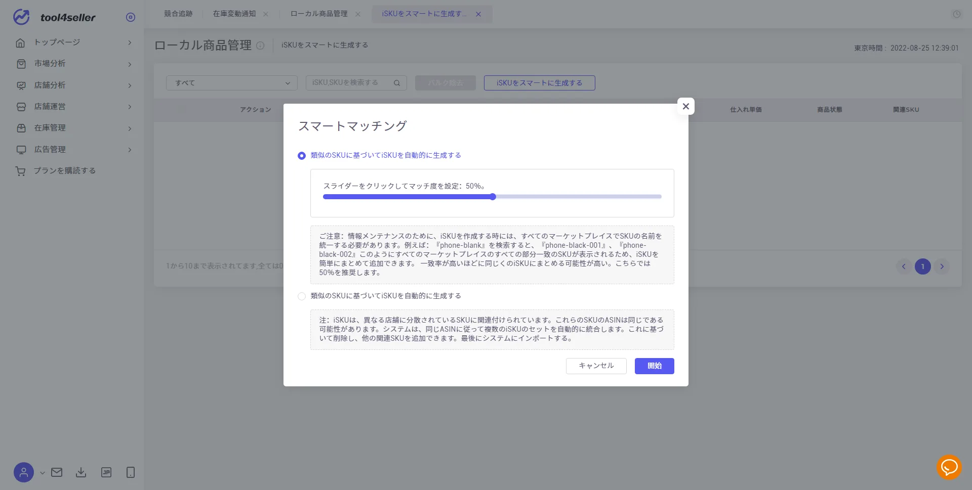Image resolution: width=972 pixels, height=490 pixels.
Task: Click the next page arrow
Action: point(942,266)
